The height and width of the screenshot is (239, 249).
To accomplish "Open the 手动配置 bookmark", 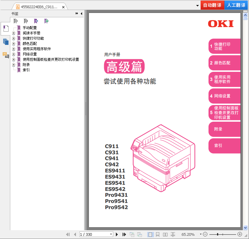I will coord(30,28).
